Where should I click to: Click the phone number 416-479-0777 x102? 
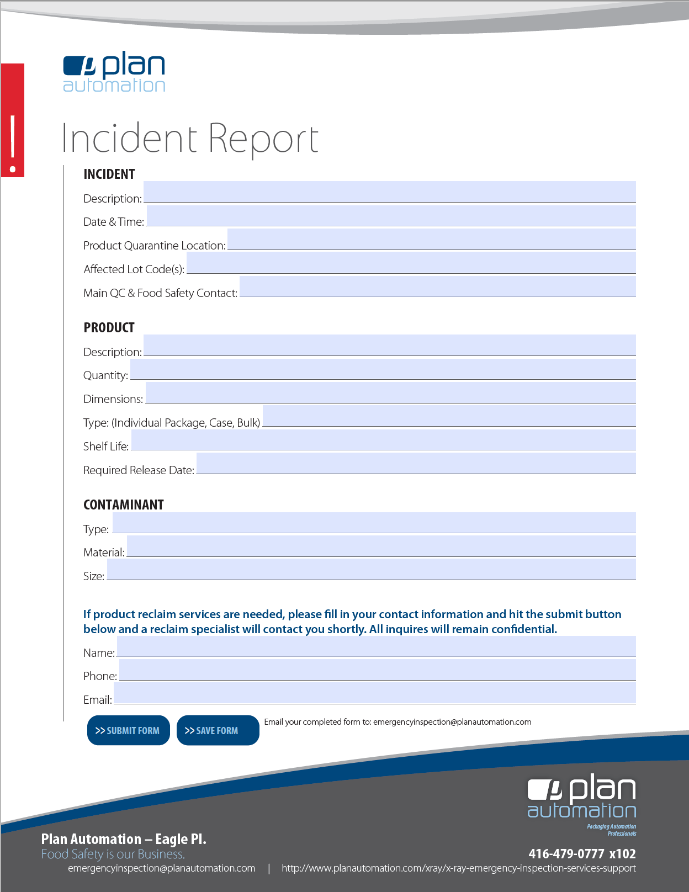[582, 854]
